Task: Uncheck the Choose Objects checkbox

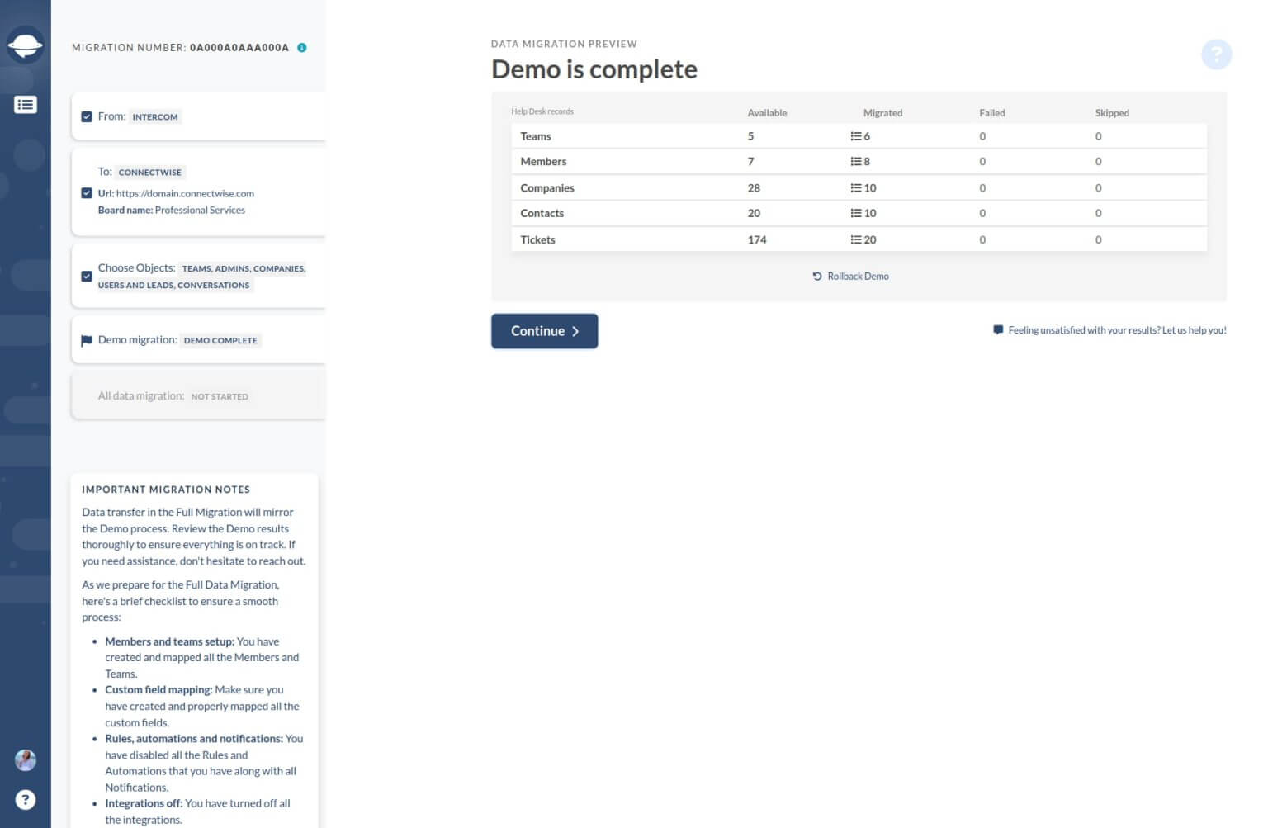Action: (87, 276)
